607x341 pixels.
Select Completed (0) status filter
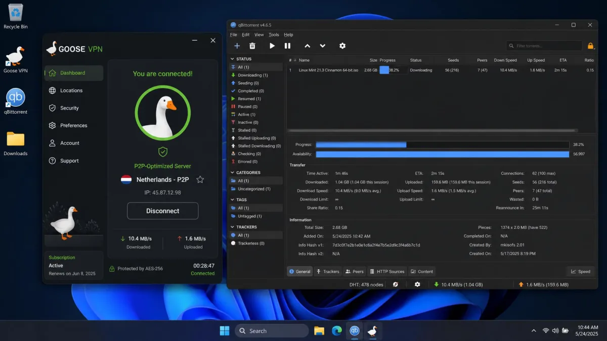[x=256, y=91]
